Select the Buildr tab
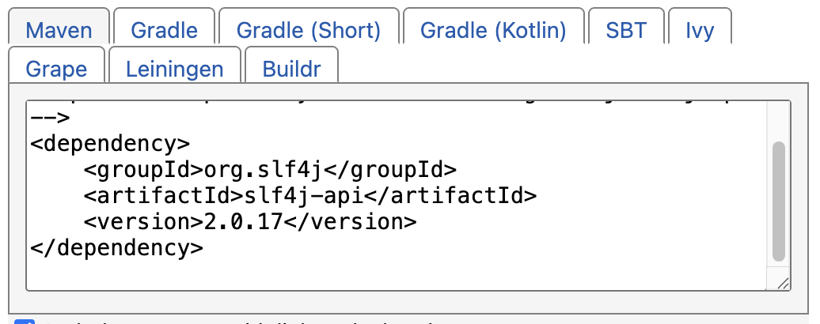820x324 pixels. click(x=291, y=65)
